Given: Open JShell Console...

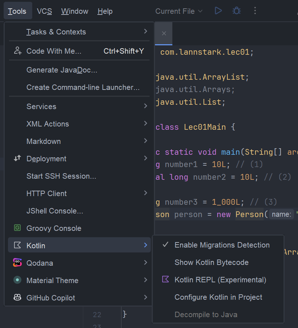Looking at the screenshot, I should [x=79, y=211].
